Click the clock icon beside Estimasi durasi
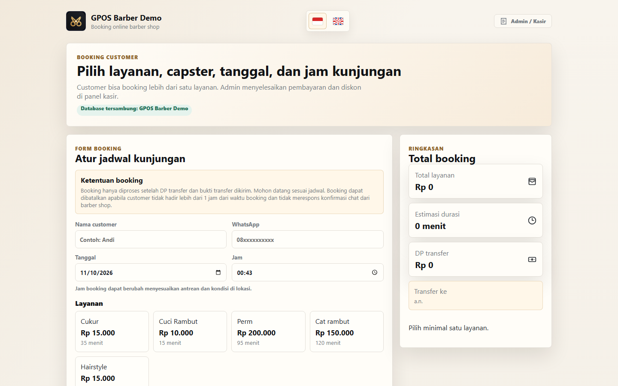The width and height of the screenshot is (618, 386). [x=532, y=220]
